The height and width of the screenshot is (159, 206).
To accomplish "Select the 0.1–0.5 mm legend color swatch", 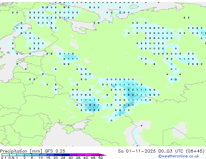I will 6,155.
